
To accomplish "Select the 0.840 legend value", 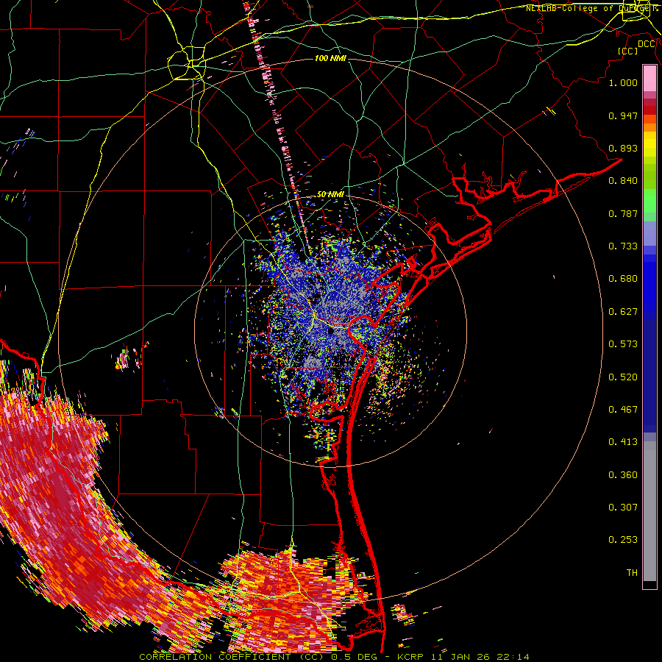I will [623, 181].
